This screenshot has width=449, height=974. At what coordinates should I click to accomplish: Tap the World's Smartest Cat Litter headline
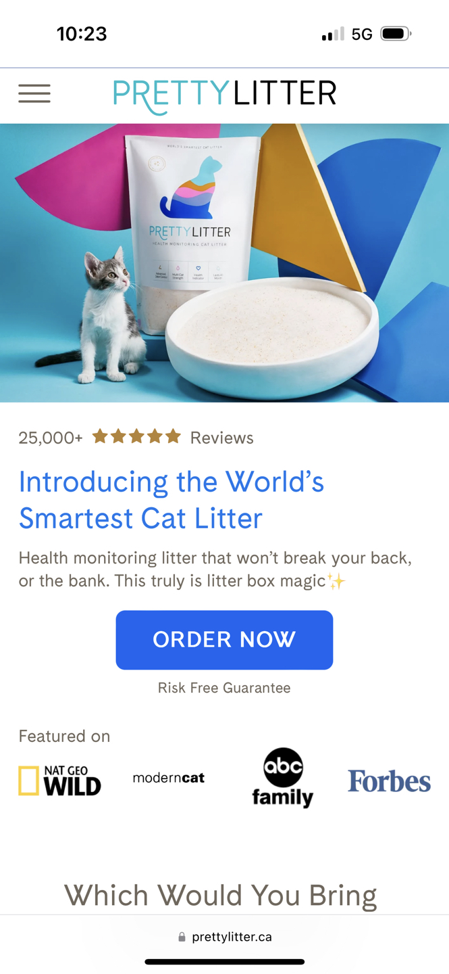[171, 500]
